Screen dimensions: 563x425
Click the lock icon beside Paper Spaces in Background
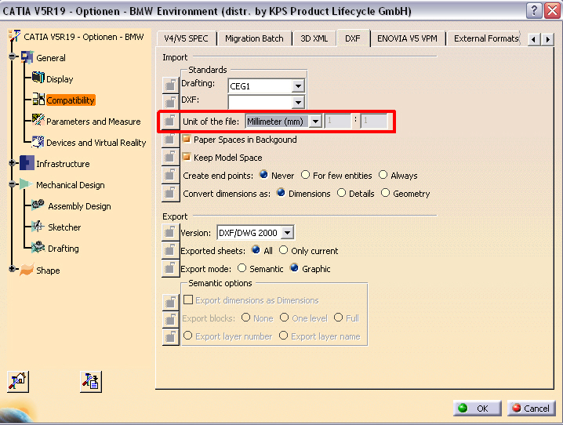pyautogui.click(x=170, y=139)
